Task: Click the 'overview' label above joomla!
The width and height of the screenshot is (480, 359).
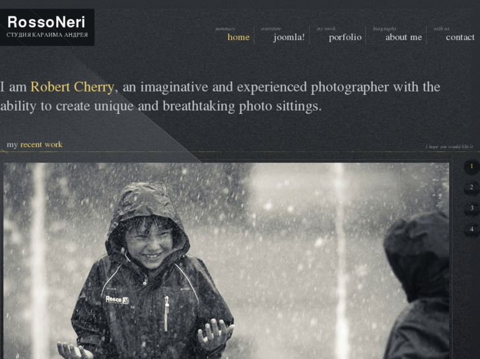Action: pyautogui.click(x=271, y=29)
